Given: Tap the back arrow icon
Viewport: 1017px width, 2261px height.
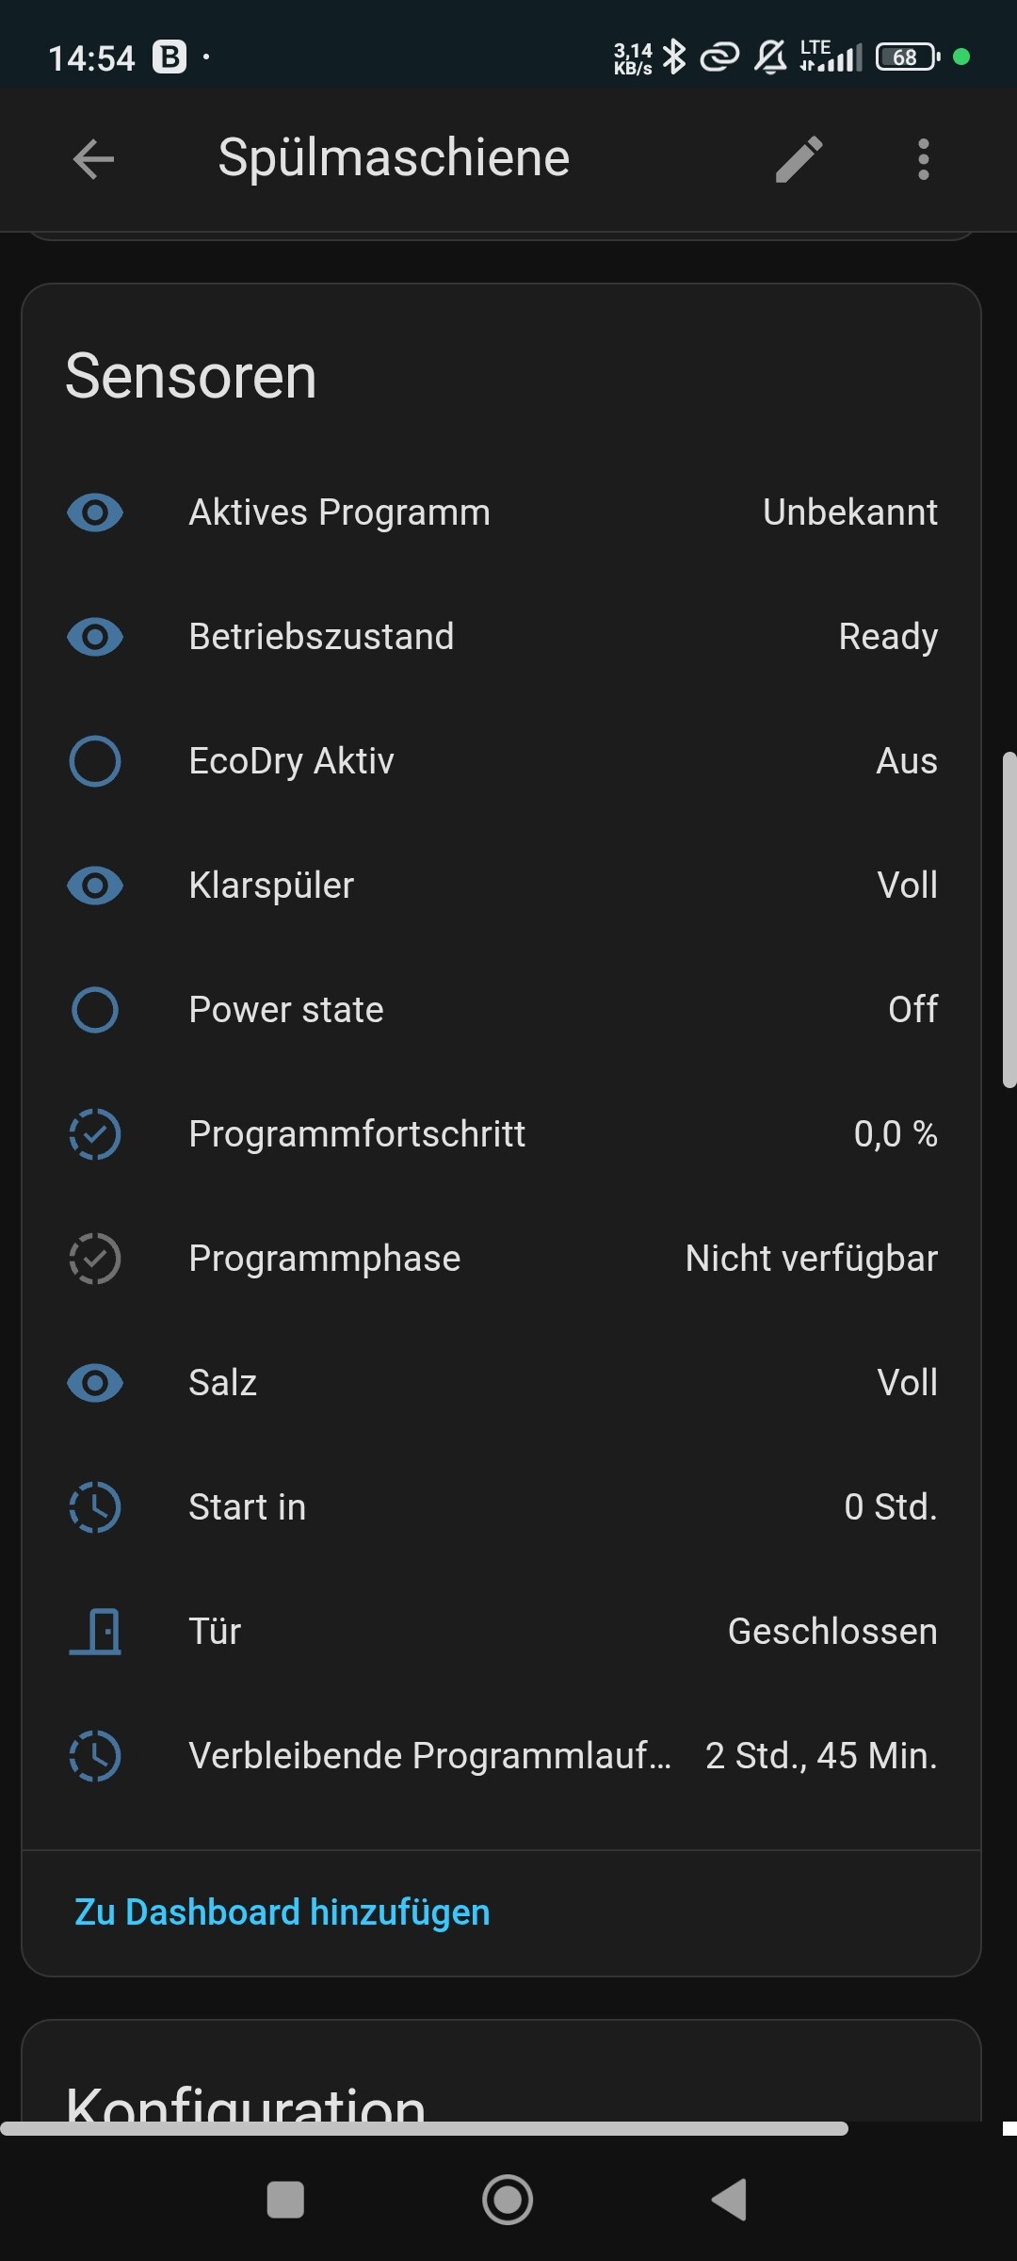Looking at the screenshot, I should (x=93, y=158).
